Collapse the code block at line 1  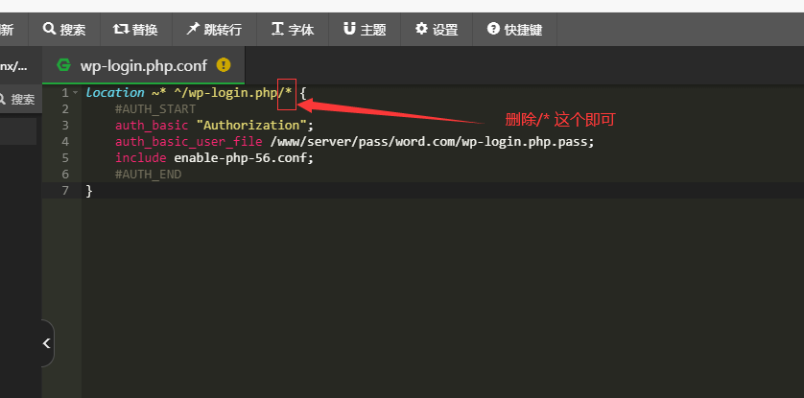pyautogui.click(x=75, y=93)
